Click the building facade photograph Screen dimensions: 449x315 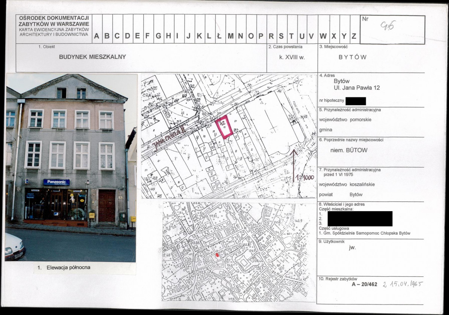click(x=71, y=167)
